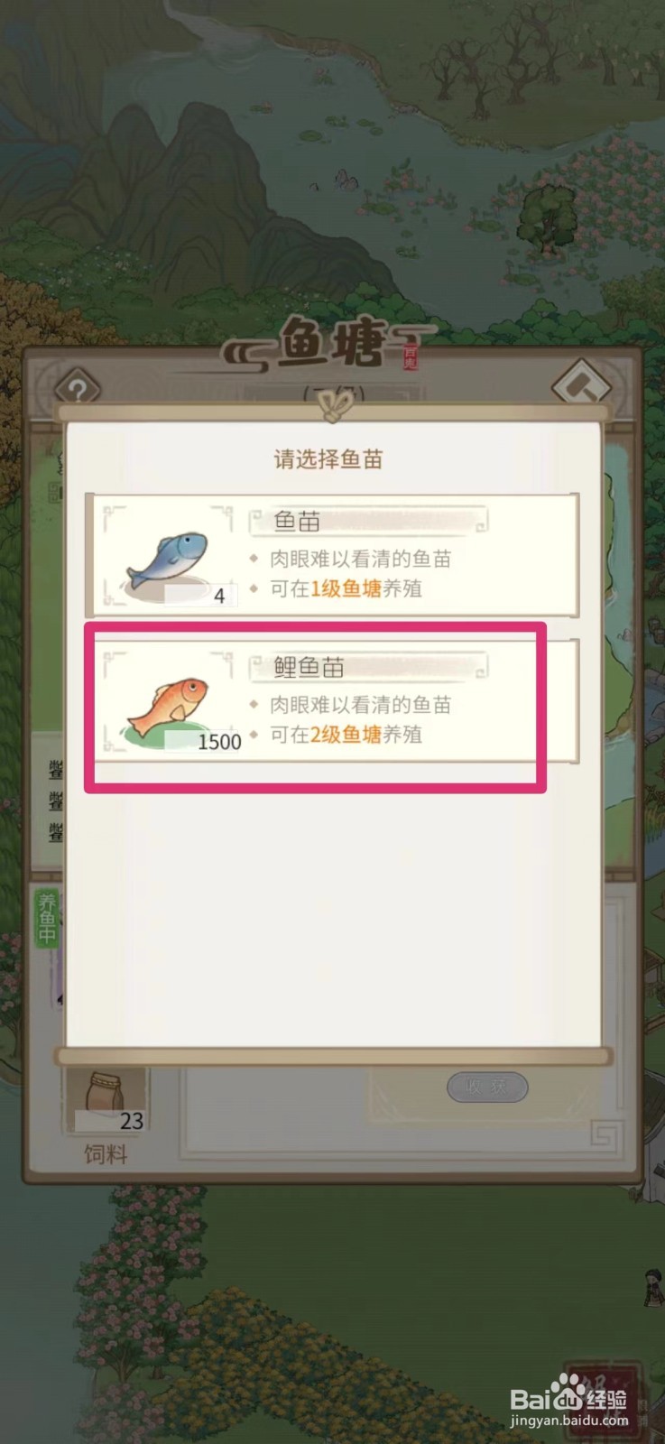Open the question mark help icon
665x1444 pixels.
pos(78,390)
